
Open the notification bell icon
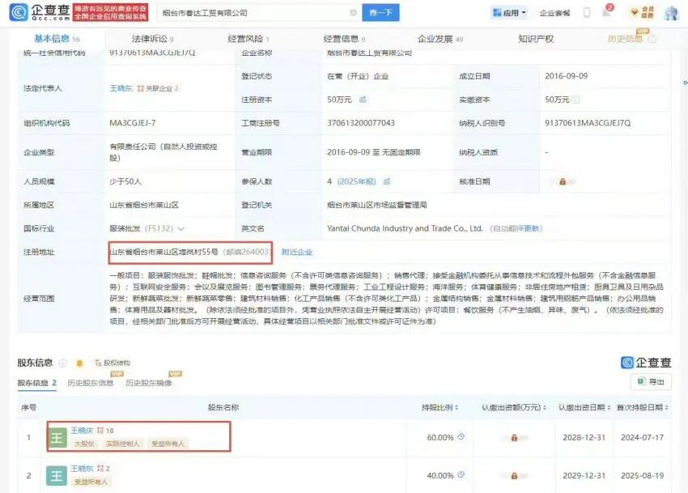[x=607, y=11]
